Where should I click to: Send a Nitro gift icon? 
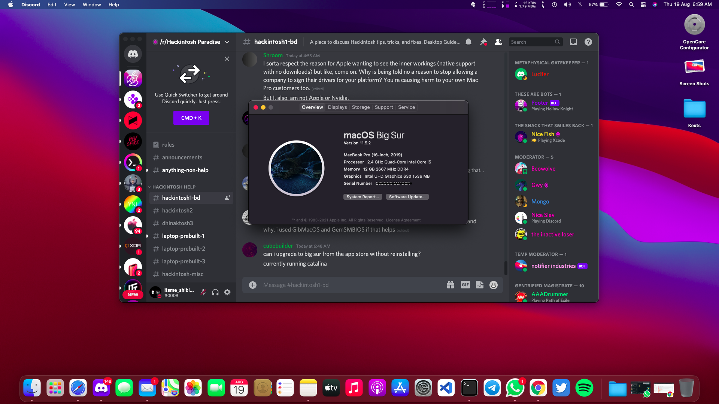click(x=450, y=285)
